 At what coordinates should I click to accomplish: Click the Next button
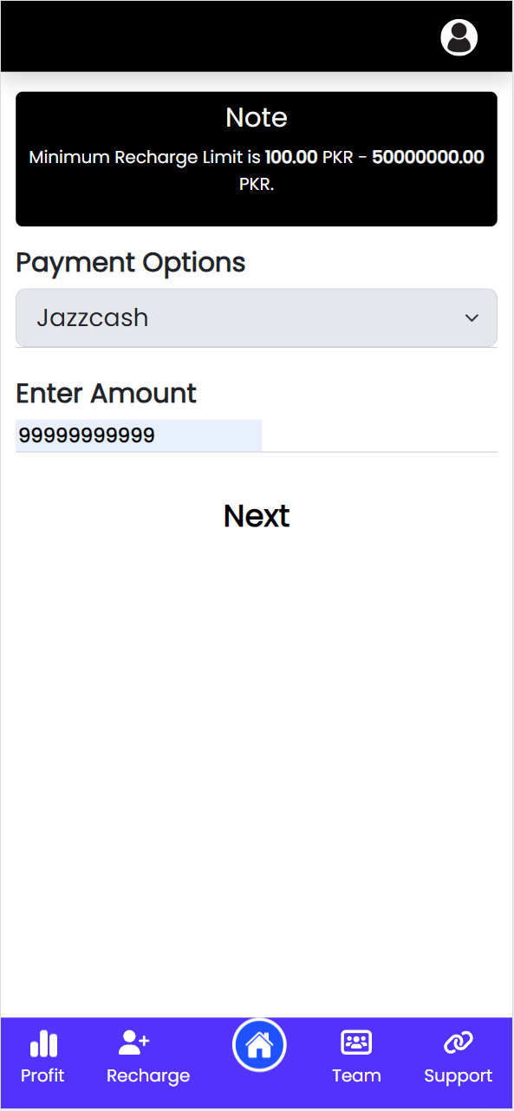(257, 516)
